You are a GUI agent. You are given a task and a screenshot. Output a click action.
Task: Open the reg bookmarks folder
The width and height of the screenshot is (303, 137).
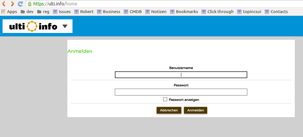click(x=43, y=12)
